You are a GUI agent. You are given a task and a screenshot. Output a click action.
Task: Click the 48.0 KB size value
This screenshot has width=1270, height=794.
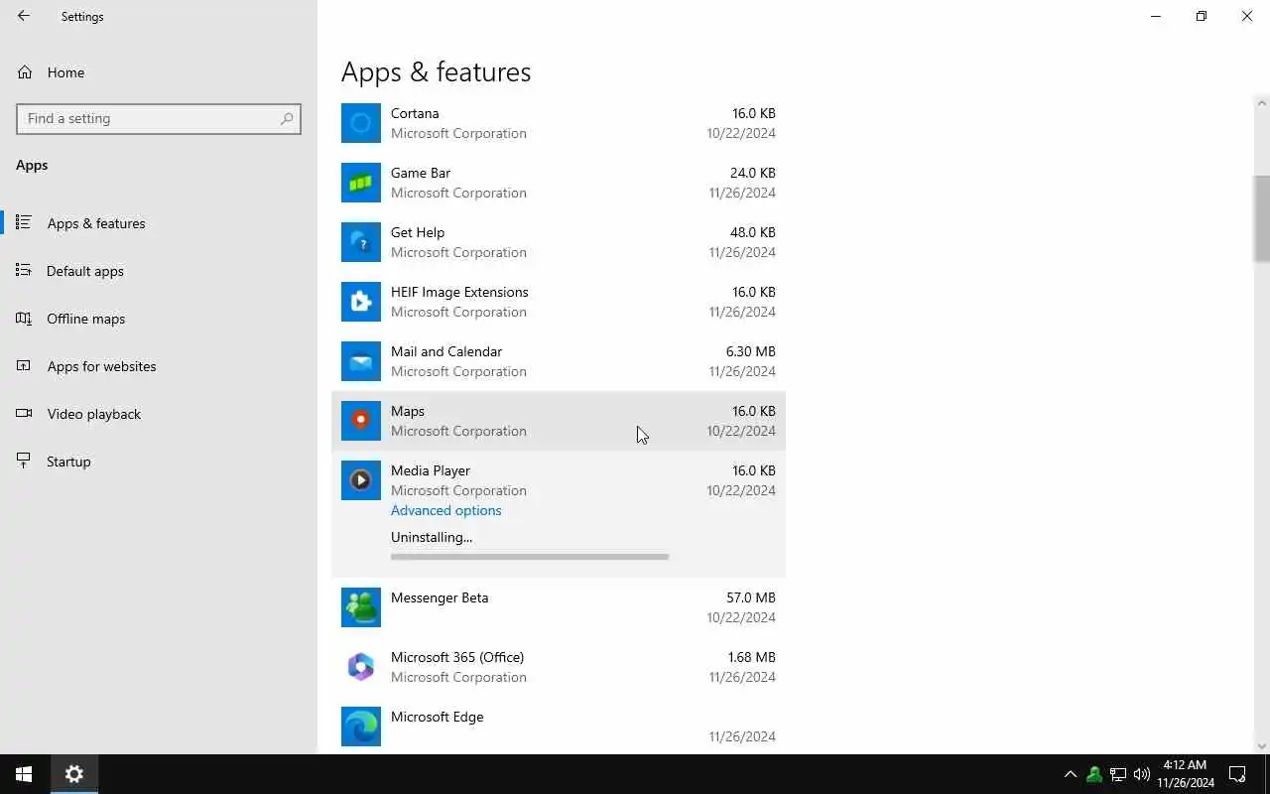pyautogui.click(x=753, y=232)
